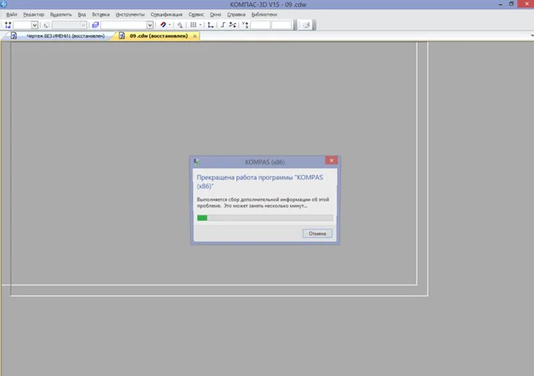Open the Сервис menu

point(196,15)
